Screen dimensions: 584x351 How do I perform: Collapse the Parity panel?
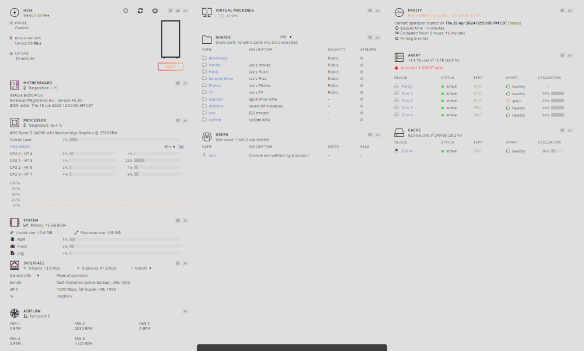click(x=569, y=11)
